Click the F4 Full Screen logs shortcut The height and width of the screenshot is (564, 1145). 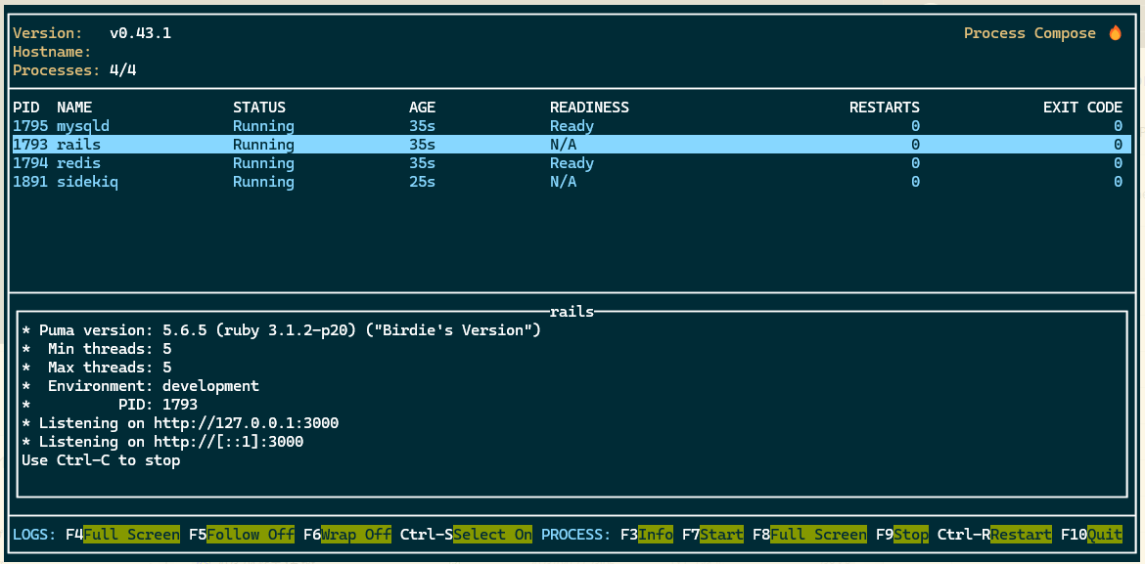pos(122,534)
